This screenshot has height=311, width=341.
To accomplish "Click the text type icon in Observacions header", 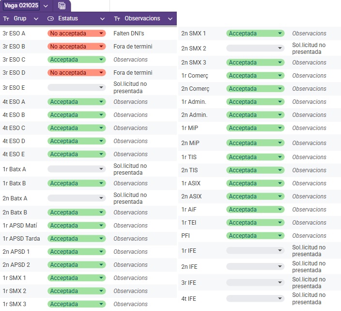I will pyautogui.click(x=117, y=18).
